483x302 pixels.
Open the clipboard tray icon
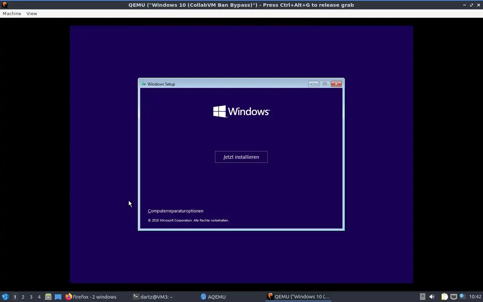click(x=444, y=297)
